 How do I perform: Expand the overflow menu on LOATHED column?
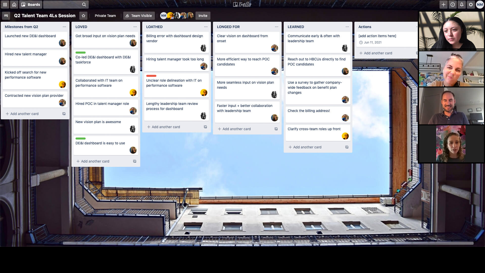pos(206,27)
